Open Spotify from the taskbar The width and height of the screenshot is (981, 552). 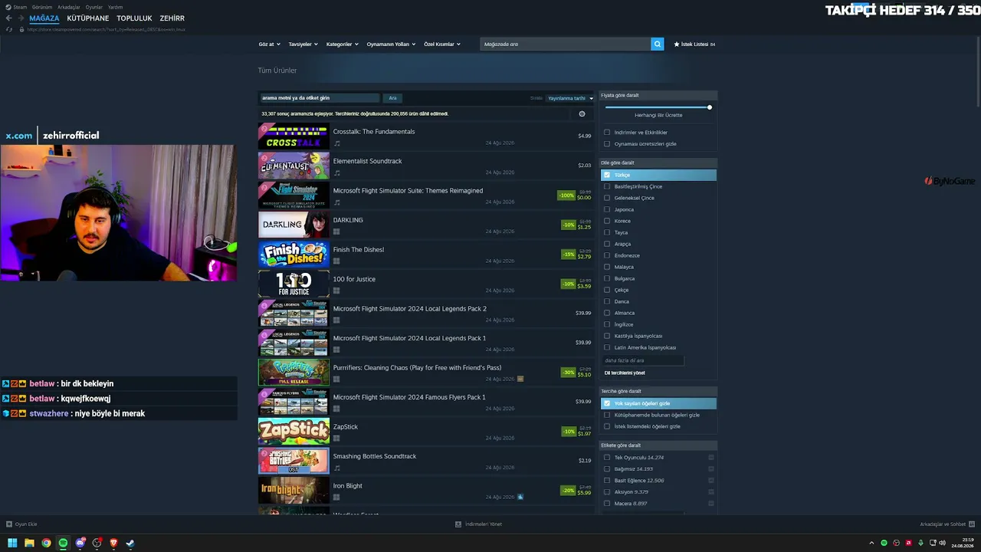(63, 543)
